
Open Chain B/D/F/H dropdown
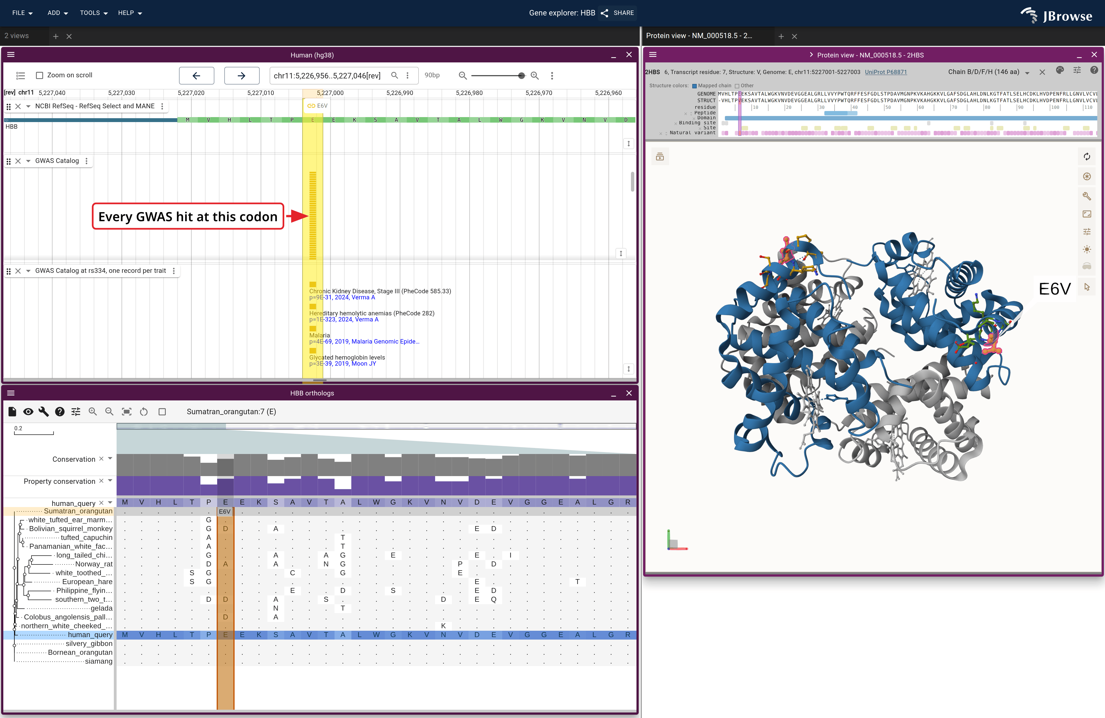(x=988, y=72)
